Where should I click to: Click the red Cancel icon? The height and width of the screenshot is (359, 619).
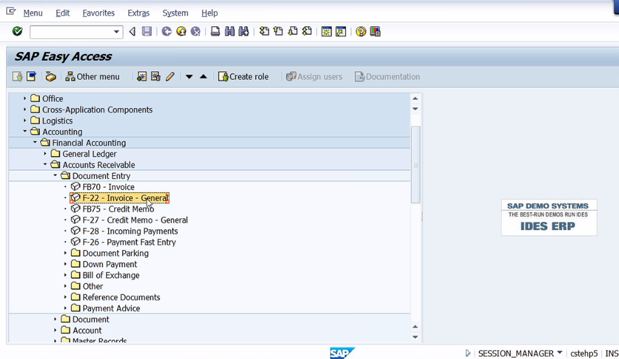pyautogui.click(x=195, y=32)
